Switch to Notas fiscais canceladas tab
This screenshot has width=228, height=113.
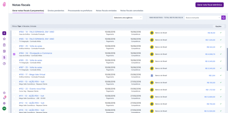click(132, 11)
